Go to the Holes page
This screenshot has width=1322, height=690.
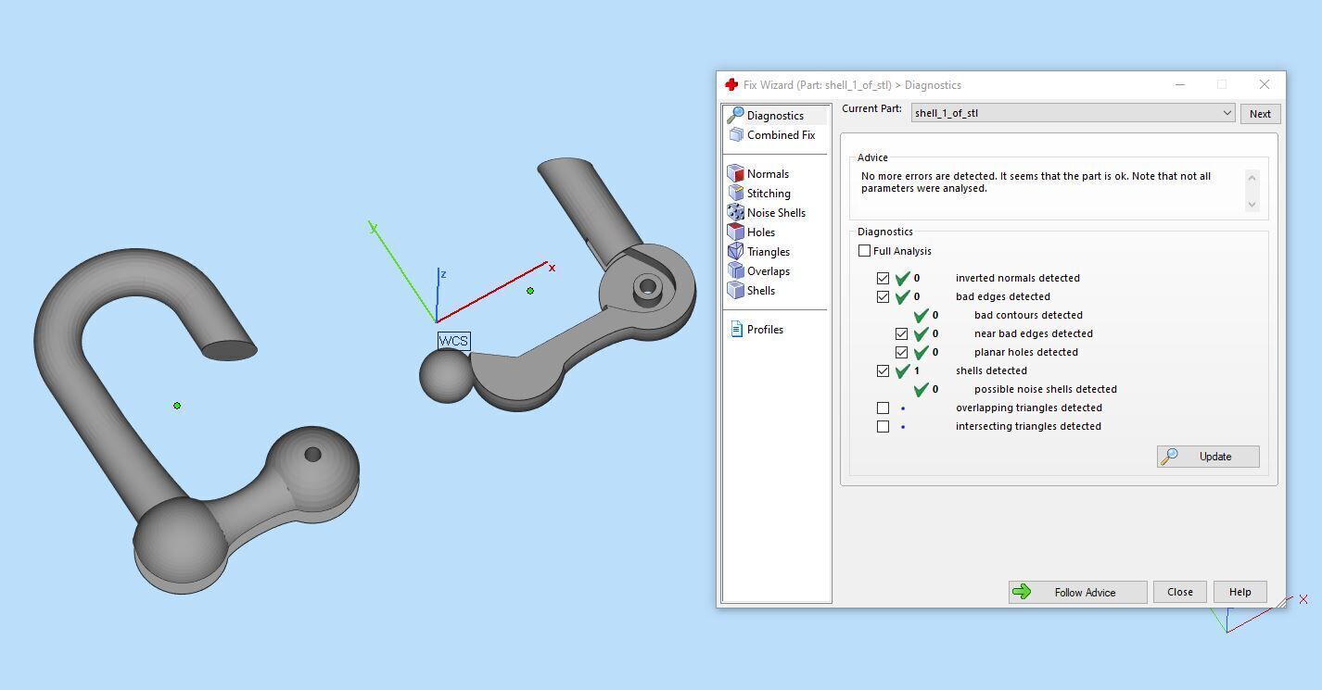click(x=761, y=232)
